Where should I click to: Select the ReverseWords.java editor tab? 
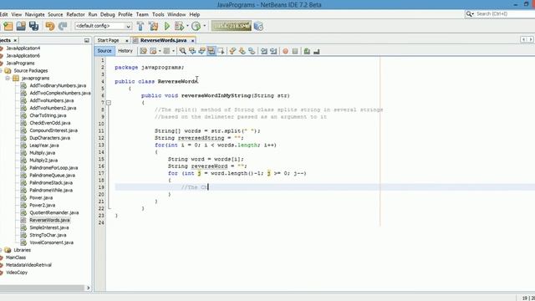coord(164,40)
